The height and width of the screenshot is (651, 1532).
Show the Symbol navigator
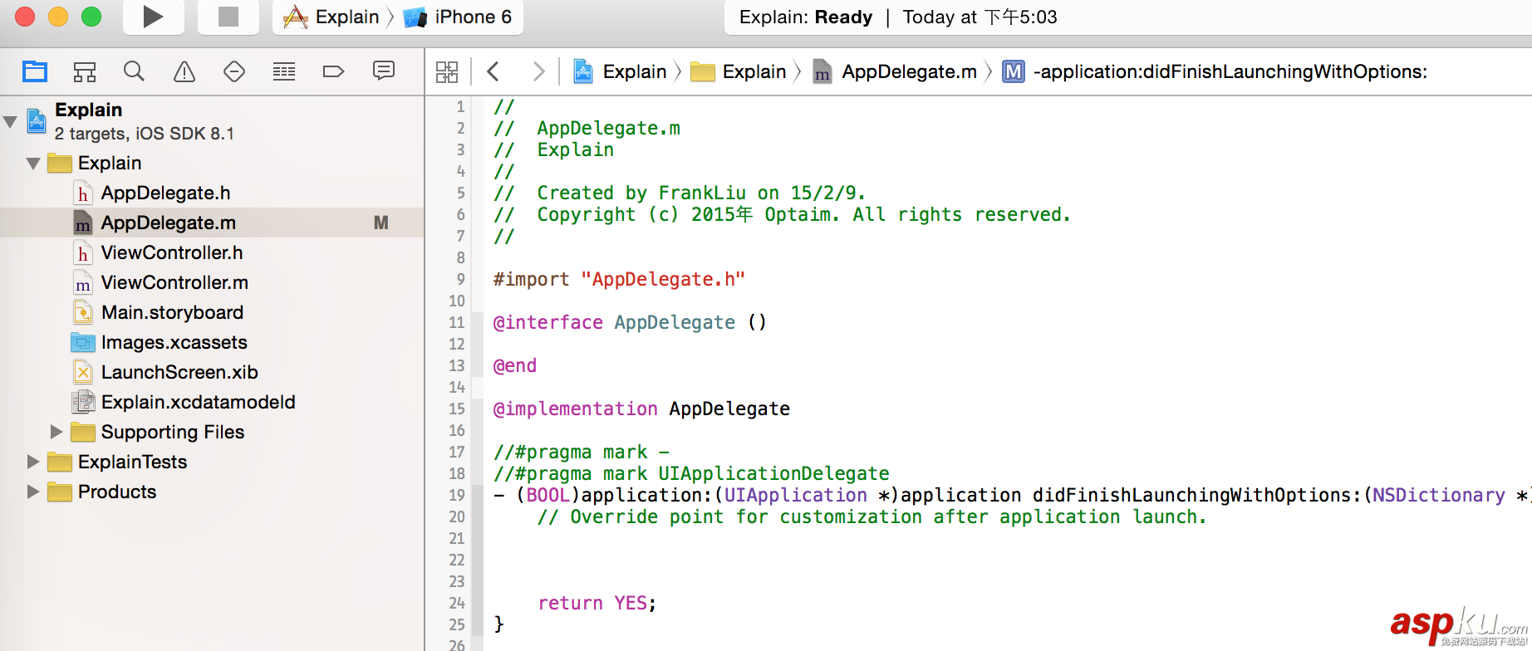85,72
